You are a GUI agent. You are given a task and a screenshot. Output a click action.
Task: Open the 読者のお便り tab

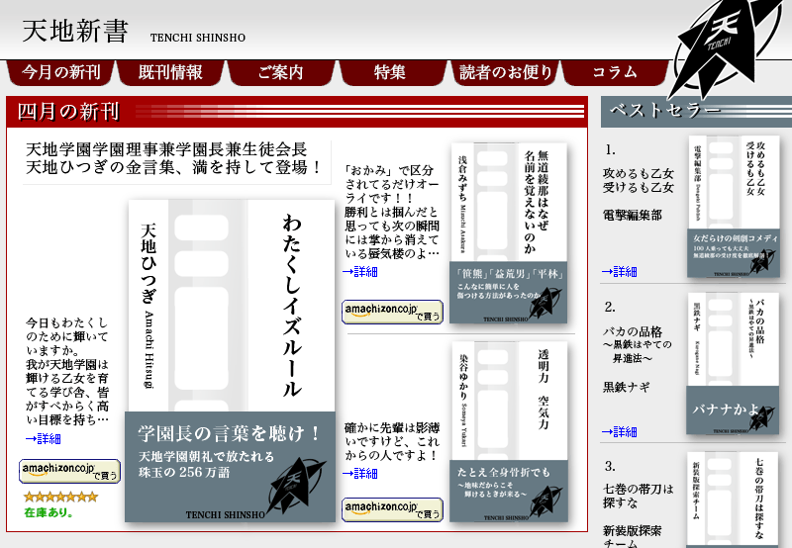point(505,72)
